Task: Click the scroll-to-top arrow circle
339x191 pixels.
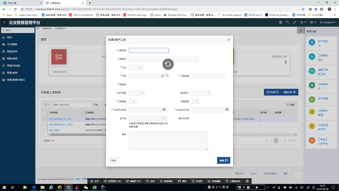Action: click(297, 176)
